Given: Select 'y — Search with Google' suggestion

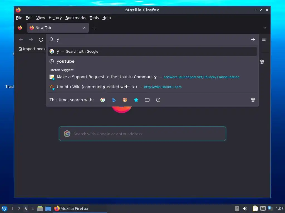Looking at the screenshot, I should click(152, 51).
